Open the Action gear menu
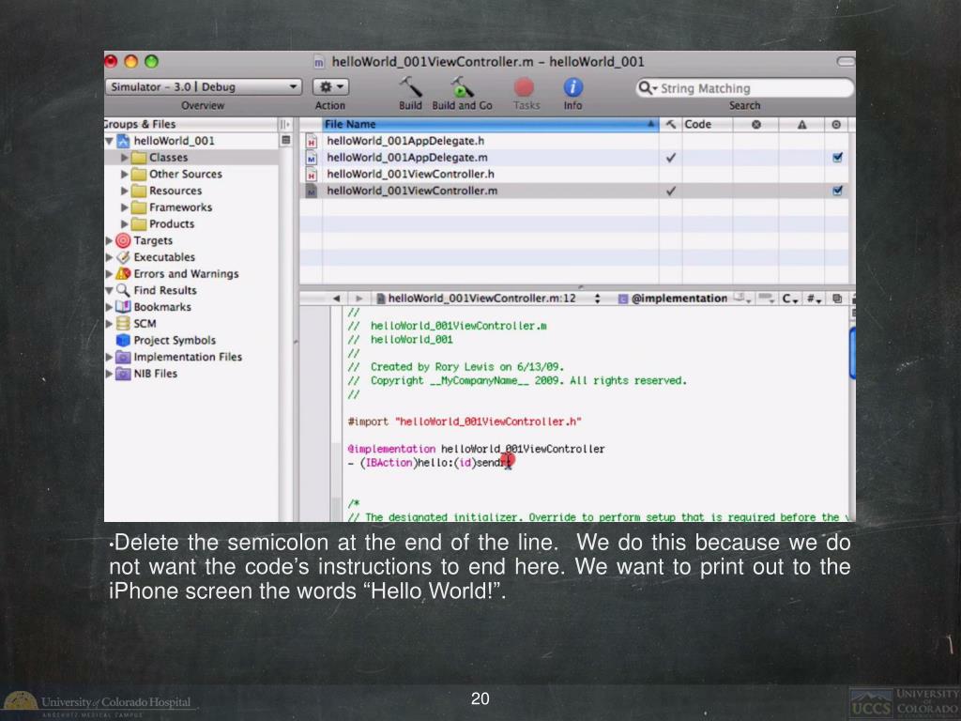 pyautogui.click(x=331, y=87)
